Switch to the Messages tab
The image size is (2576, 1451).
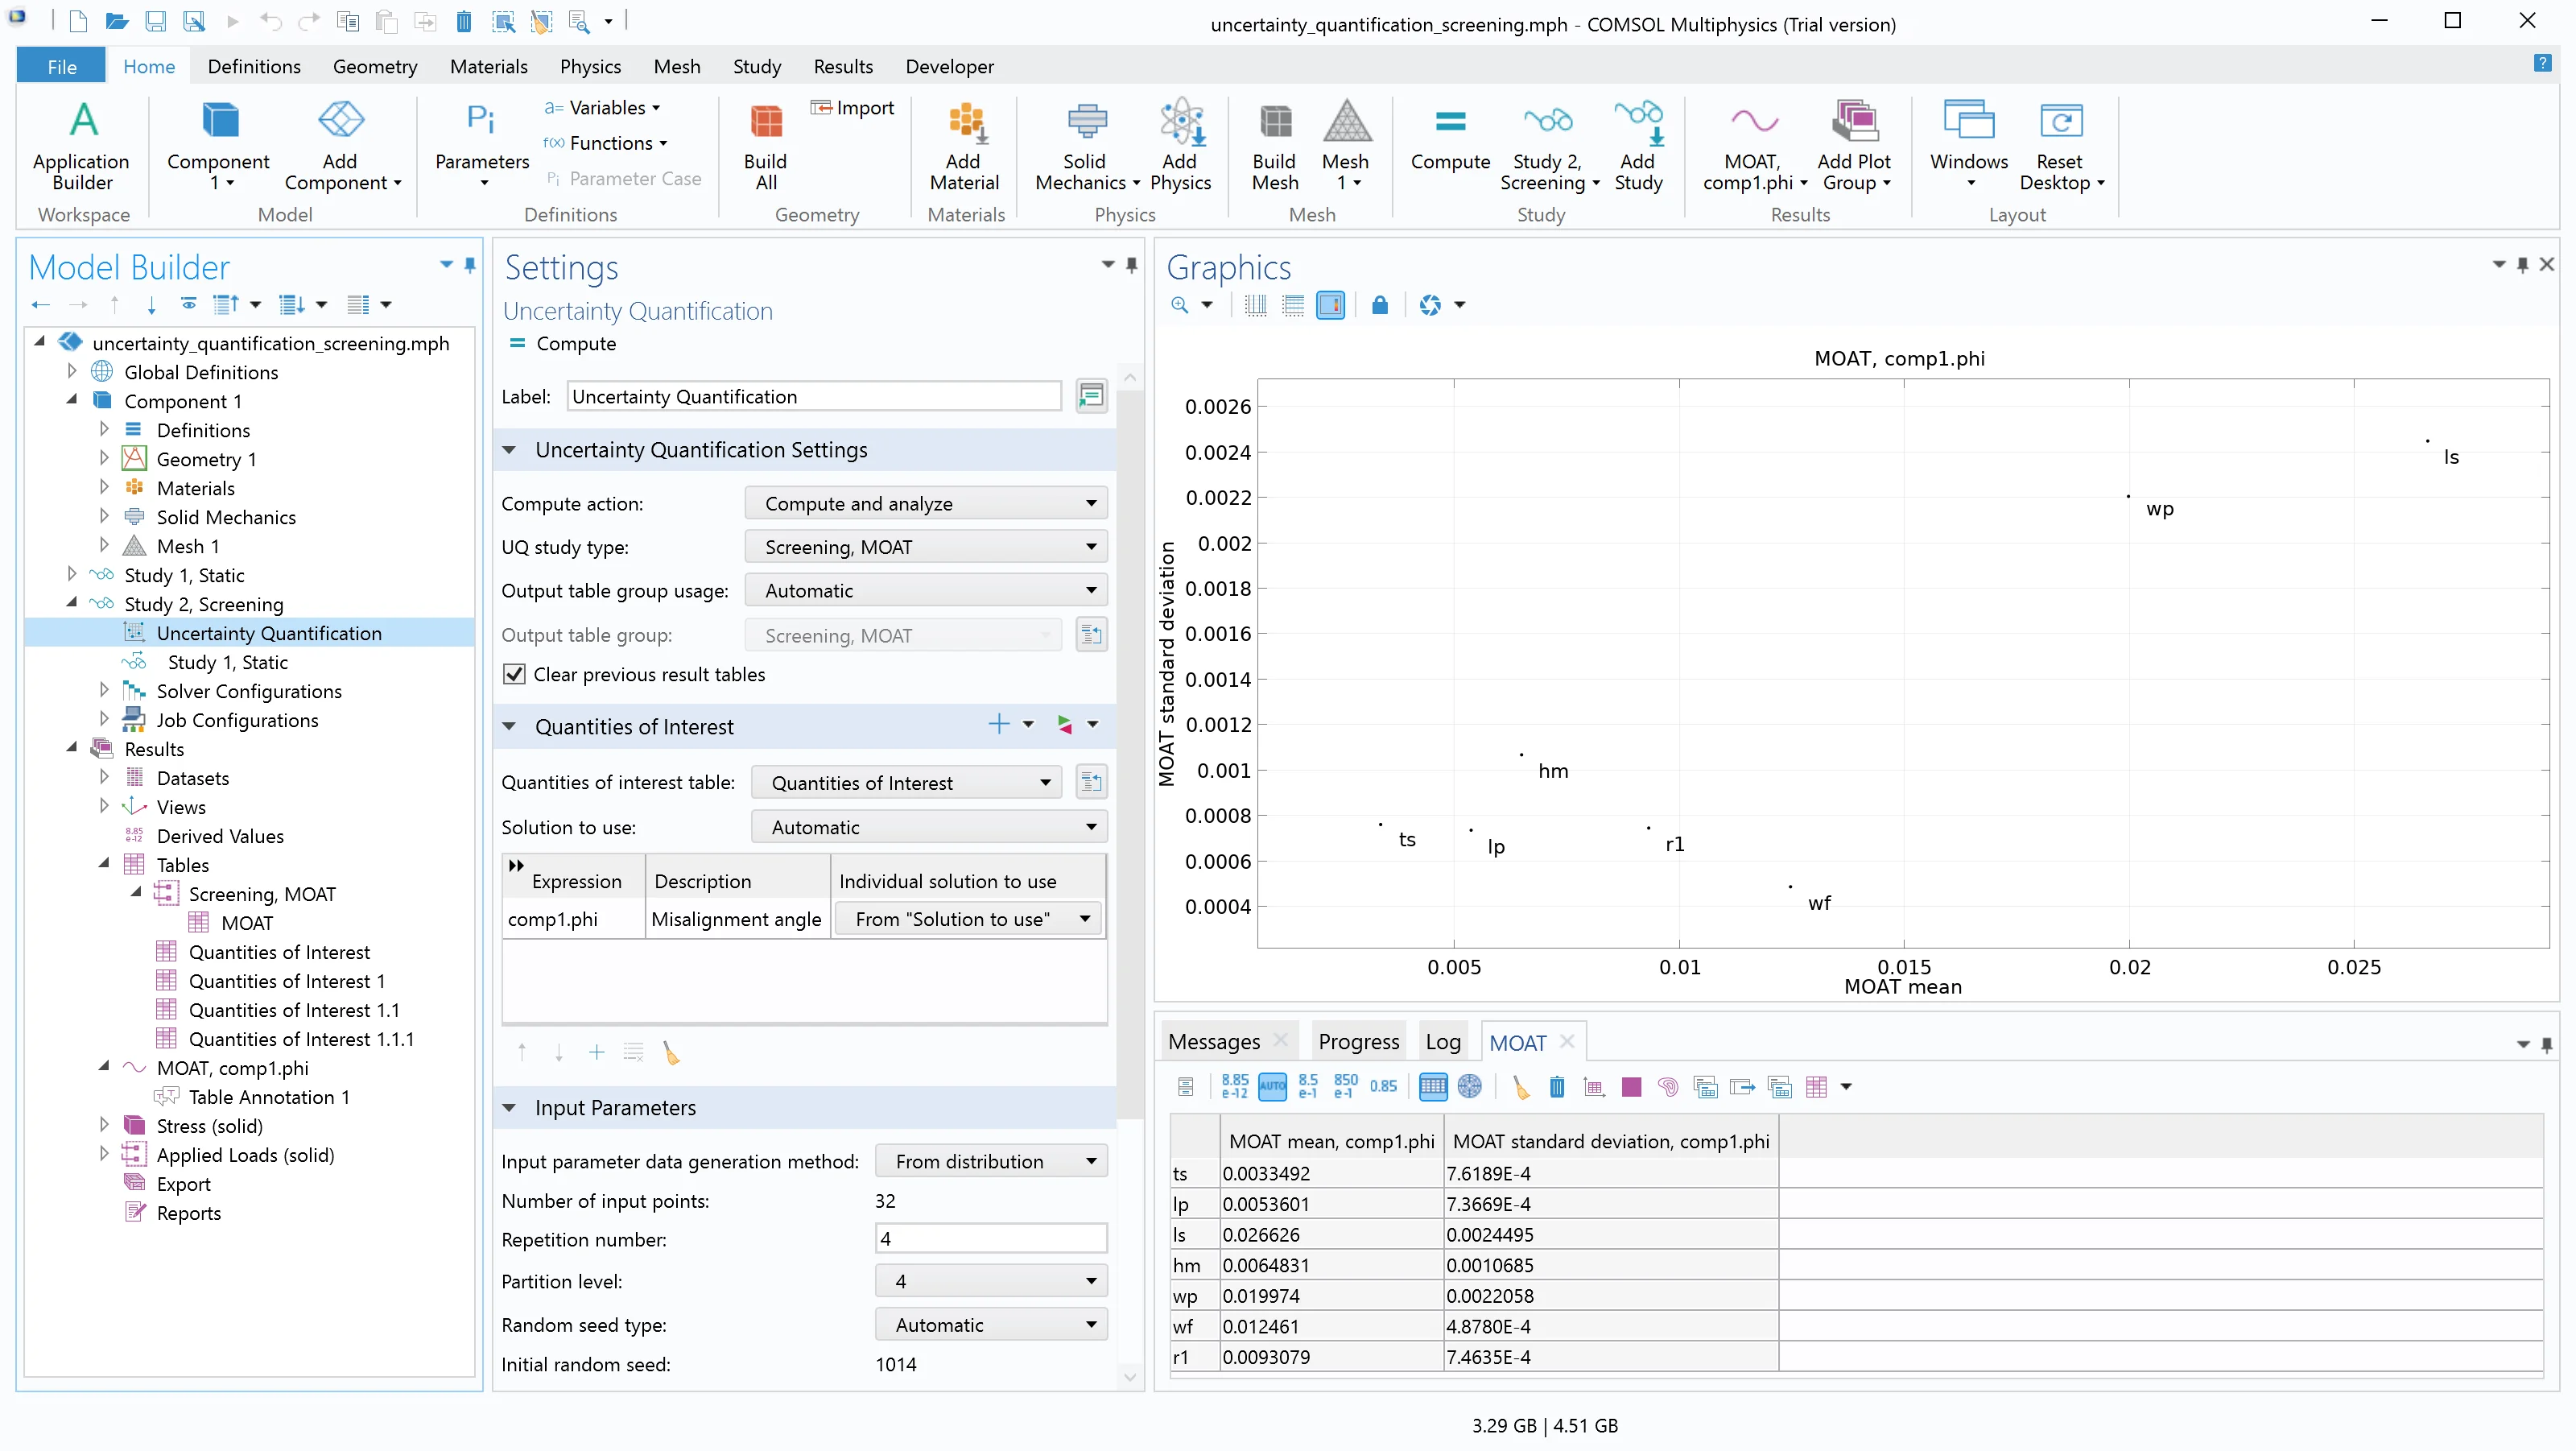[1214, 1042]
